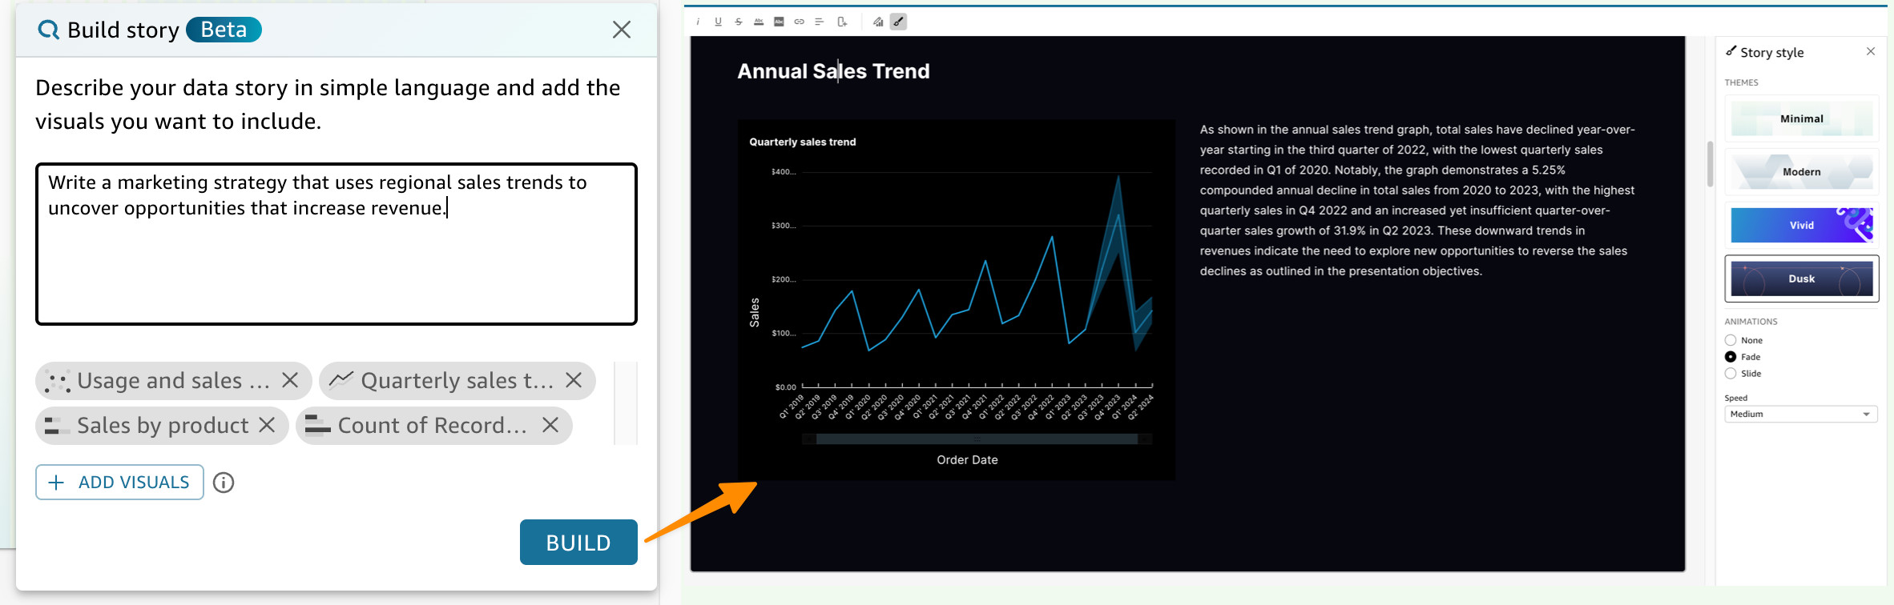
Task: Click the BUILD button
Action: point(578,543)
